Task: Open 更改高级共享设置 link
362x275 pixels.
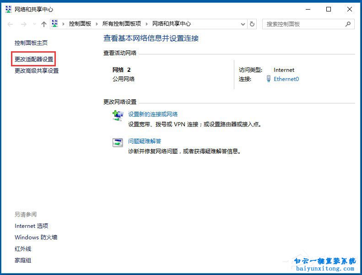Action: point(37,70)
